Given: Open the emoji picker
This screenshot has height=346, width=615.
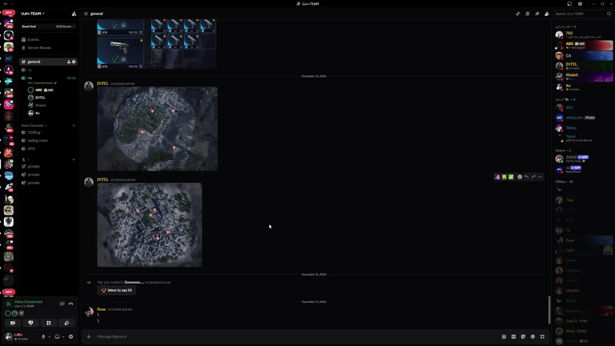Looking at the screenshot, I should [532, 337].
